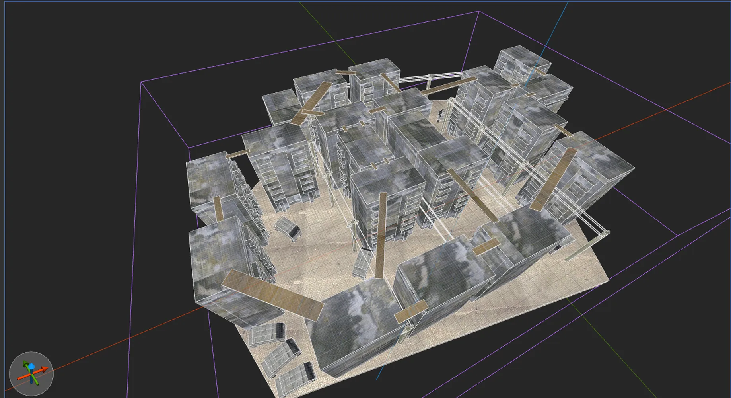Image resolution: width=731 pixels, height=398 pixels.
Task: Select the long plank joining the back rooftops
Action: pyautogui.click(x=449, y=86)
